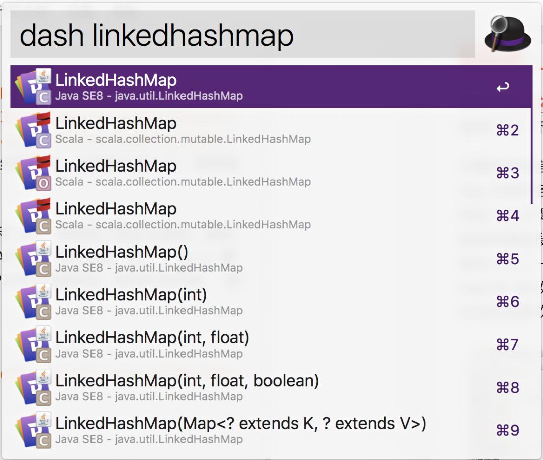Click the icon beside the Map<? extends K> result
543x460 pixels.
[33, 430]
